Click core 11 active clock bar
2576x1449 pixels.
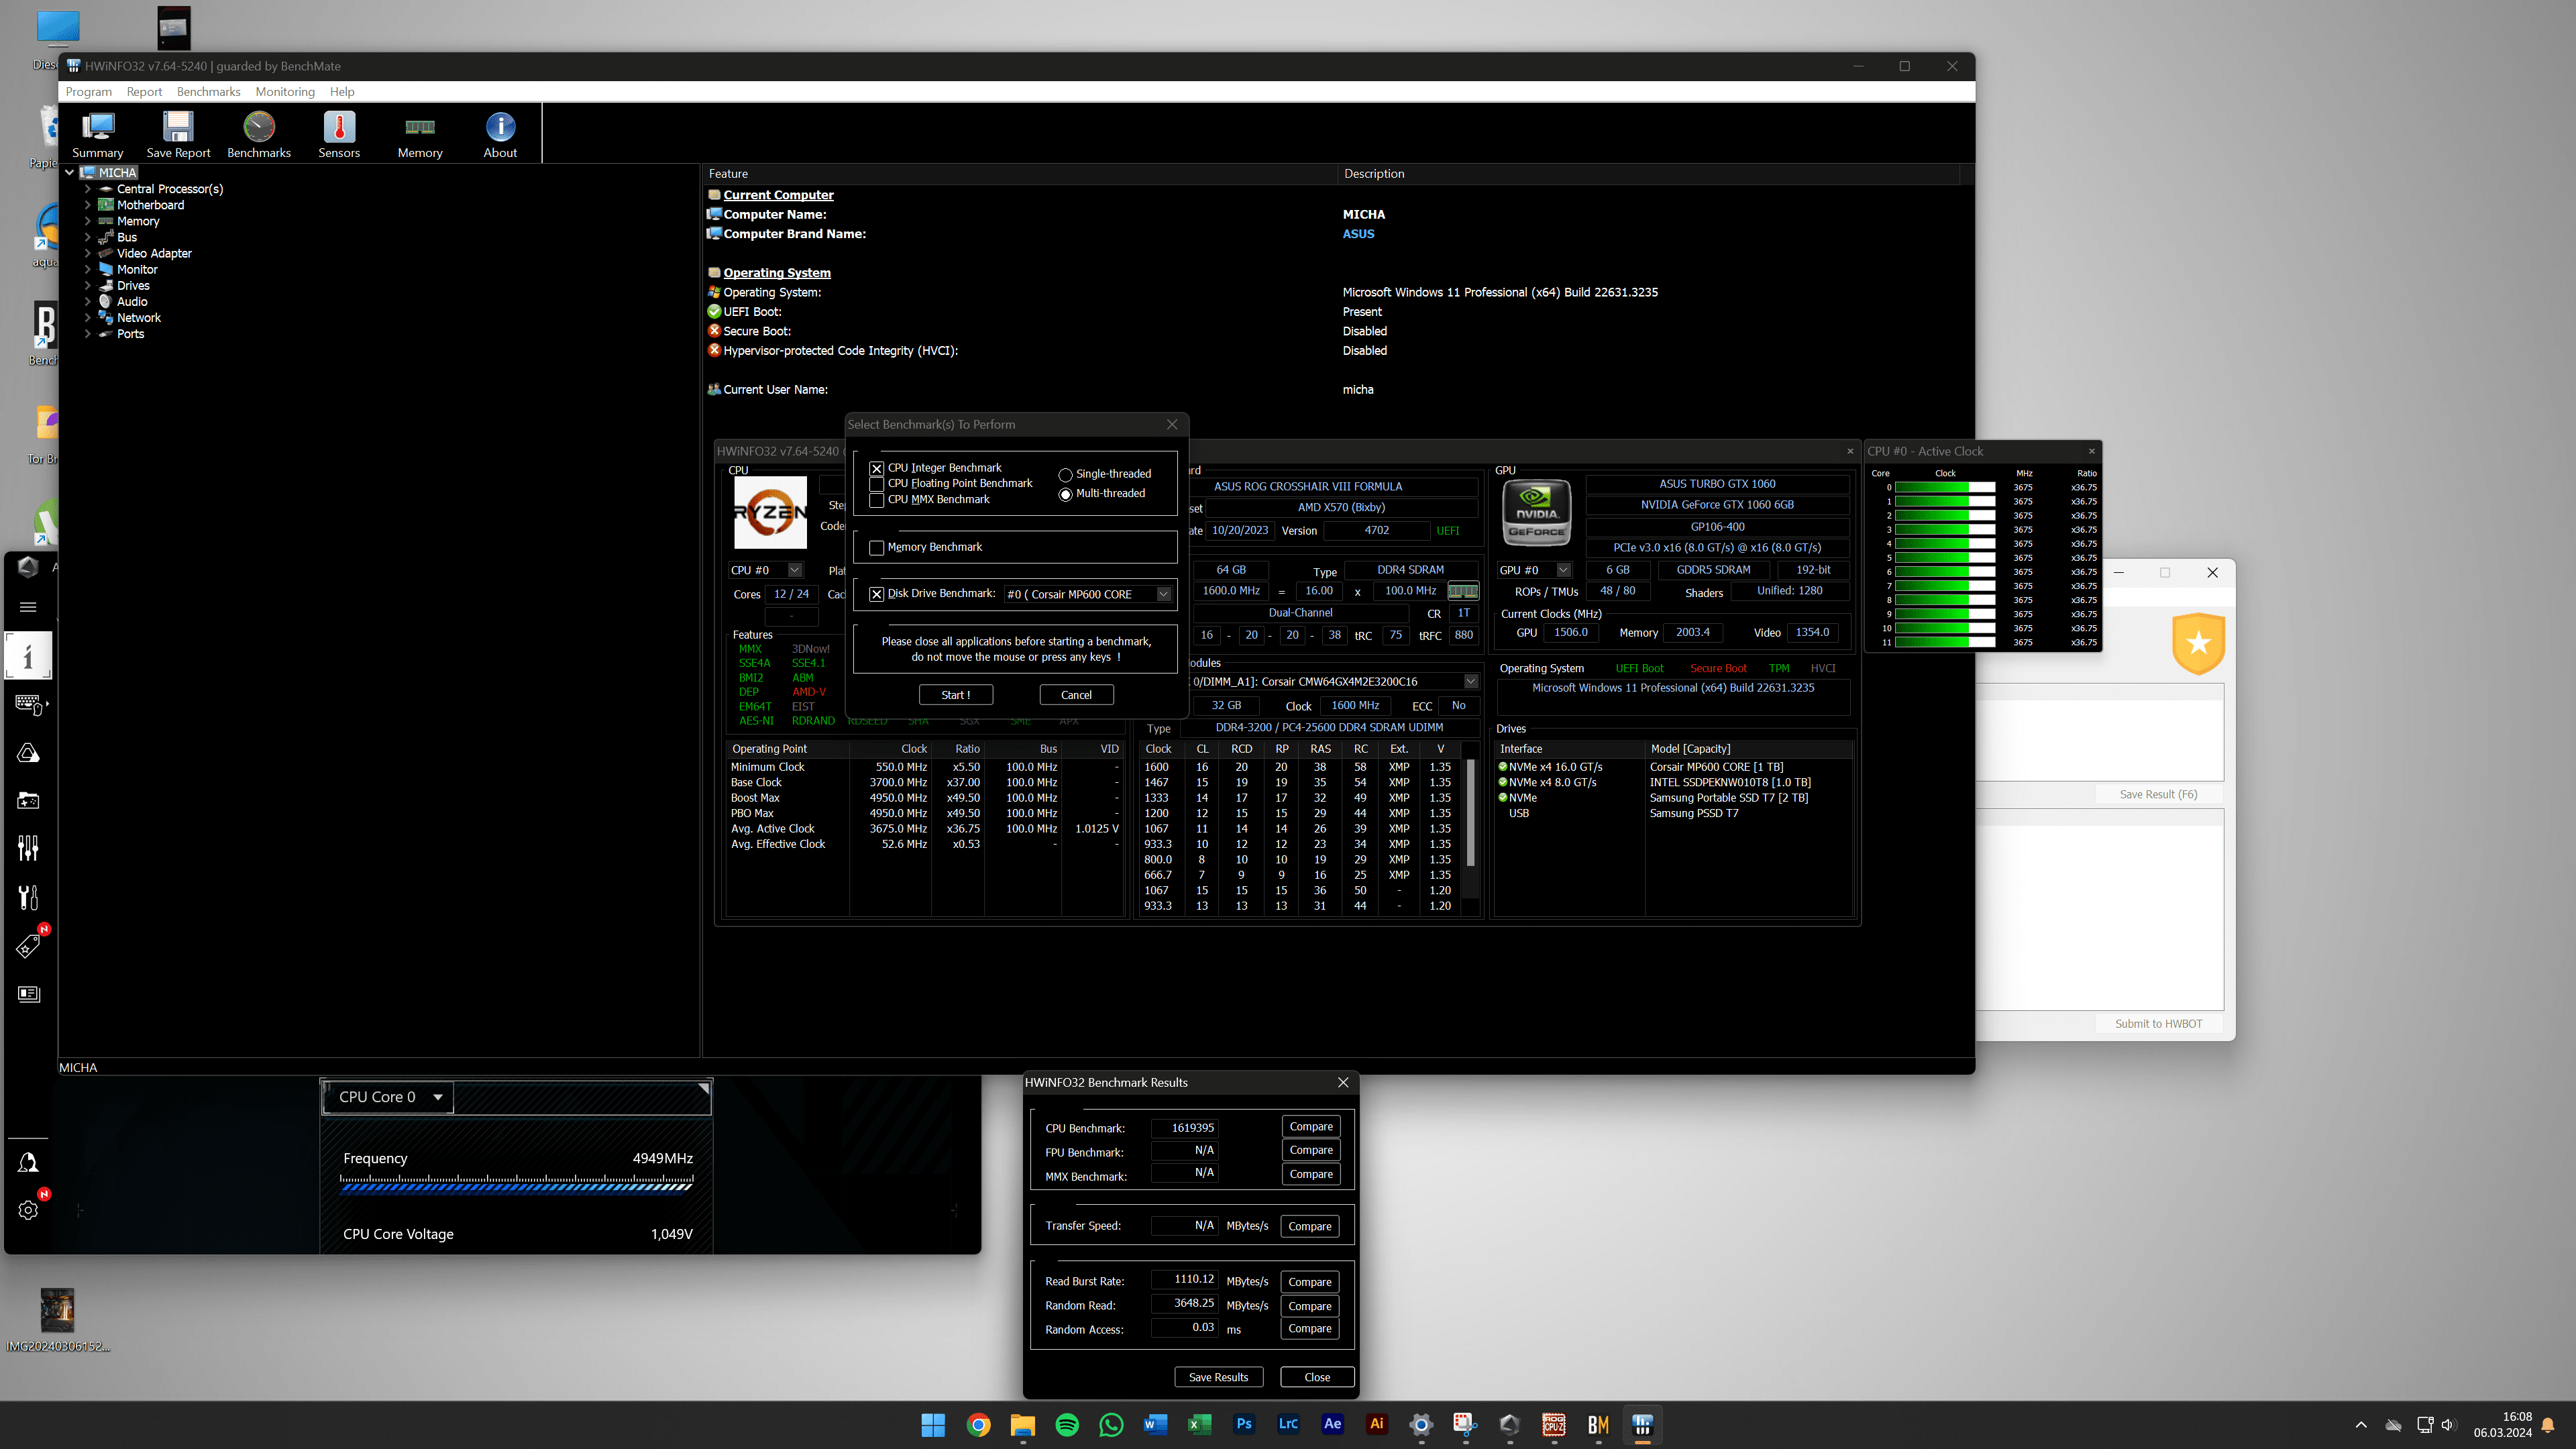tap(1944, 642)
